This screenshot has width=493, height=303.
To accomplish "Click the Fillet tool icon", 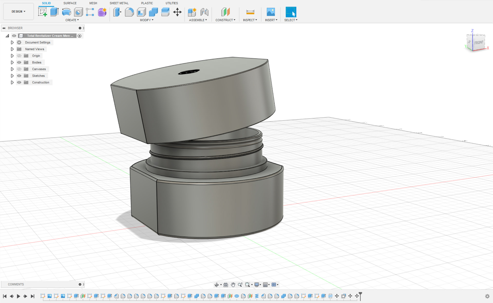I will coord(129,12).
